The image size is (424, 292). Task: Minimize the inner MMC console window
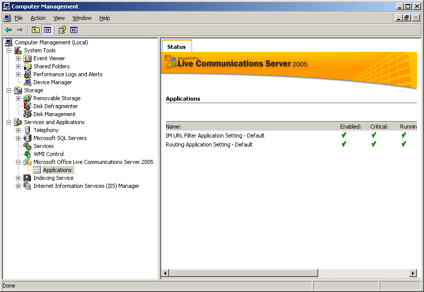pyautogui.click(x=399, y=18)
